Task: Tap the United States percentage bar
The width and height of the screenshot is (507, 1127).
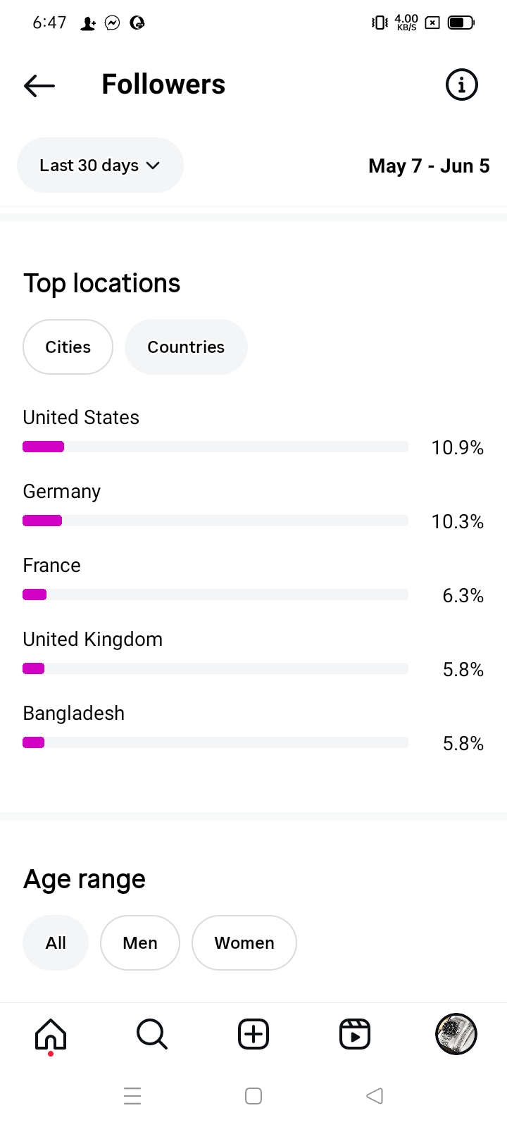Action: pos(215,447)
